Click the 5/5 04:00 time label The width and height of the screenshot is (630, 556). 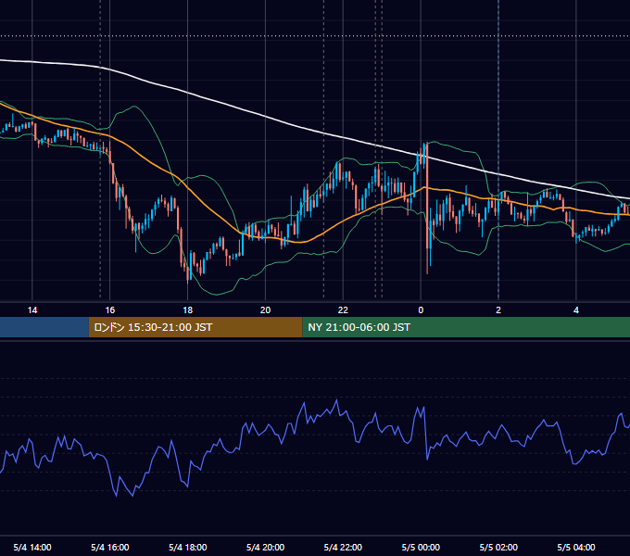(x=576, y=547)
